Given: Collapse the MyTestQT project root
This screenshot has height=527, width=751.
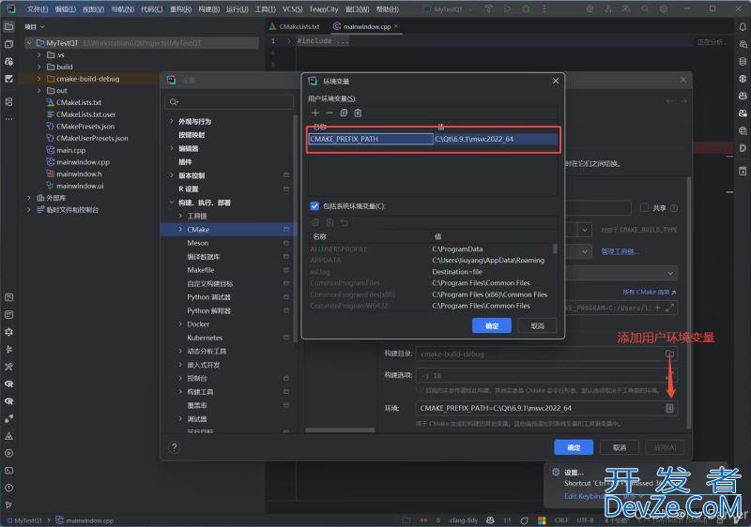Looking at the screenshot, I should point(29,43).
